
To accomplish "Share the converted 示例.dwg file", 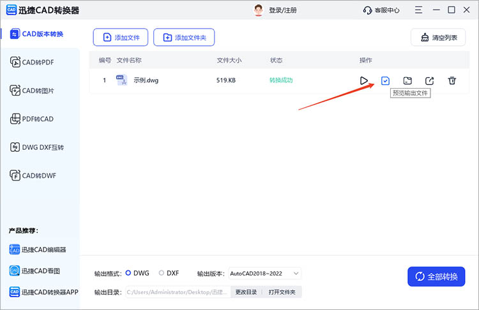I will click(430, 80).
